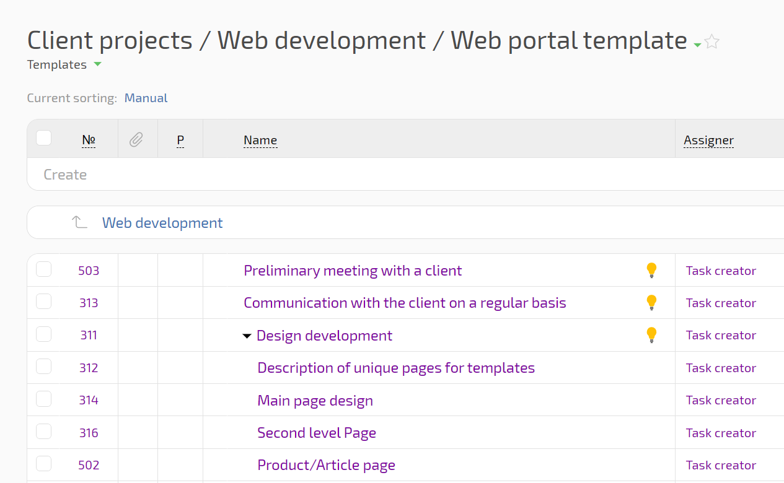Click the favorite star icon beside the title
Viewport: 784px width, 483px height.
coord(712,42)
